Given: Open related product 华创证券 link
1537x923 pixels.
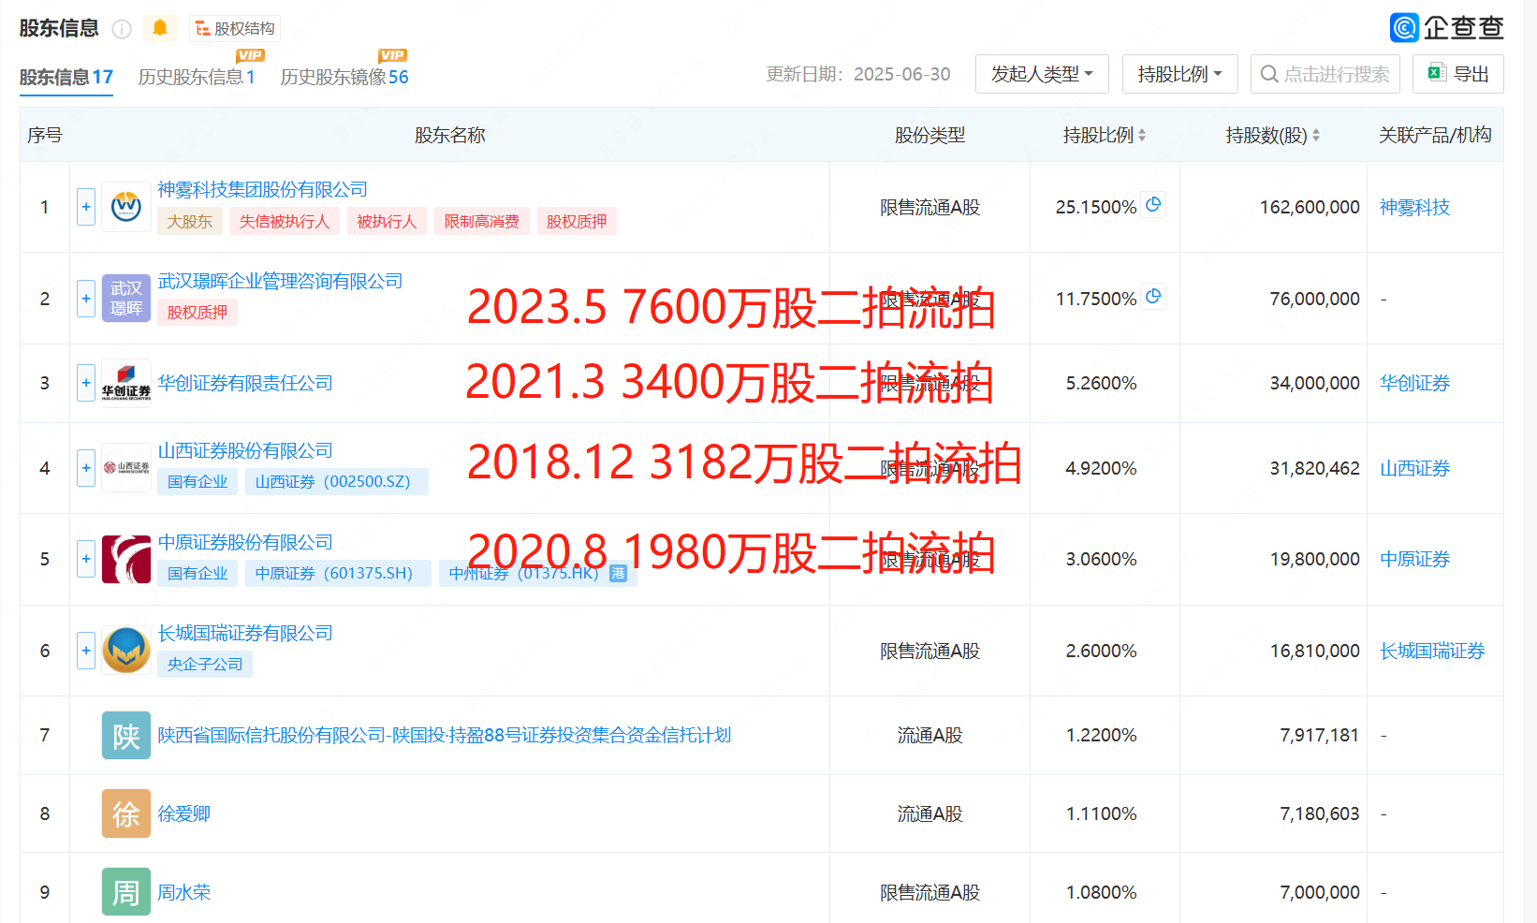Looking at the screenshot, I should pyautogui.click(x=1414, y=383).
